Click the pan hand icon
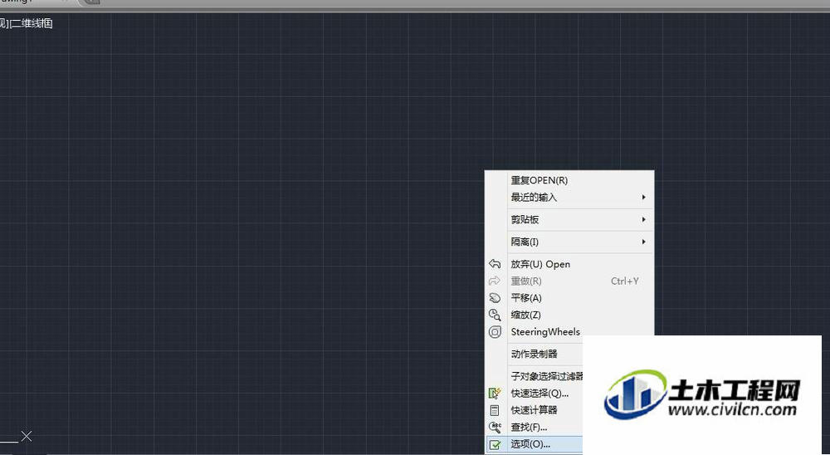This screenshot has height=455, width=830. (x=495, y=298)
